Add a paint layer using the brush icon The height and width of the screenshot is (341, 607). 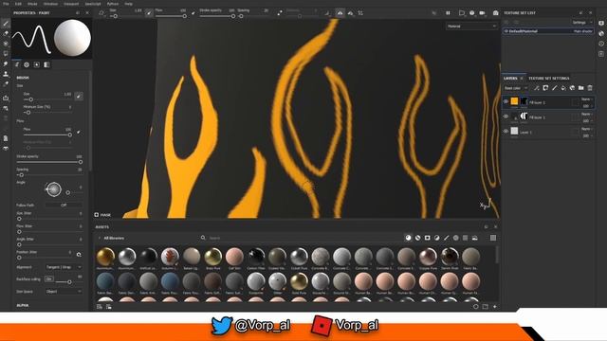tap(554, 88)
